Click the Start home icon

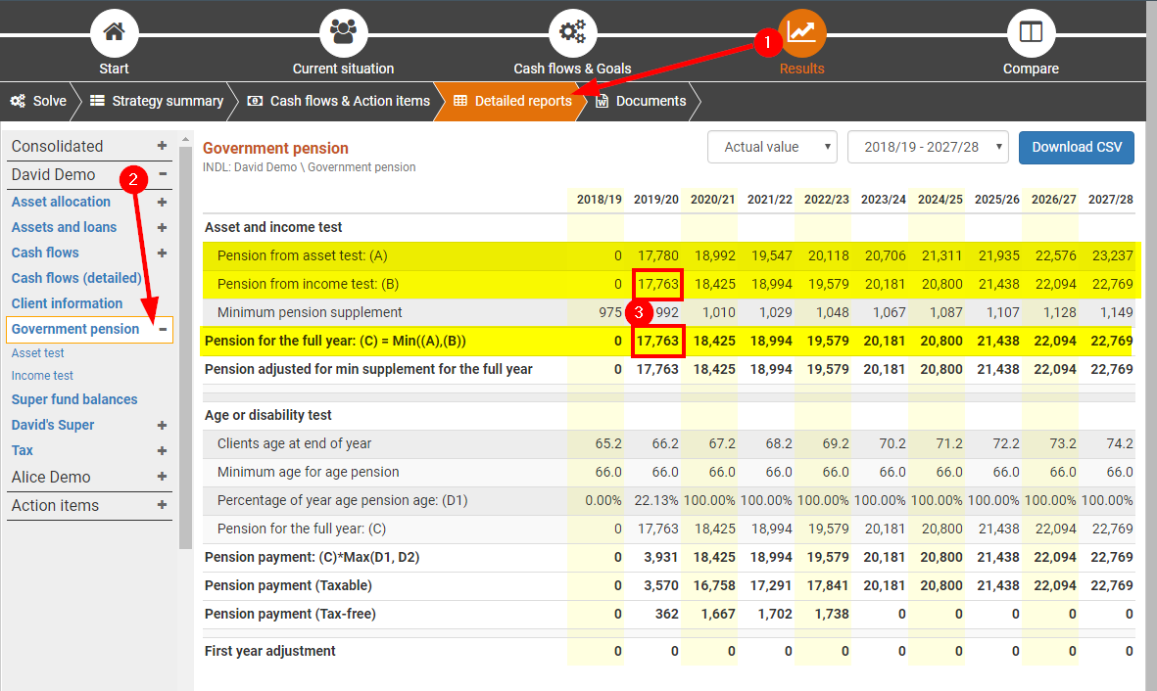tap(115, 32)
